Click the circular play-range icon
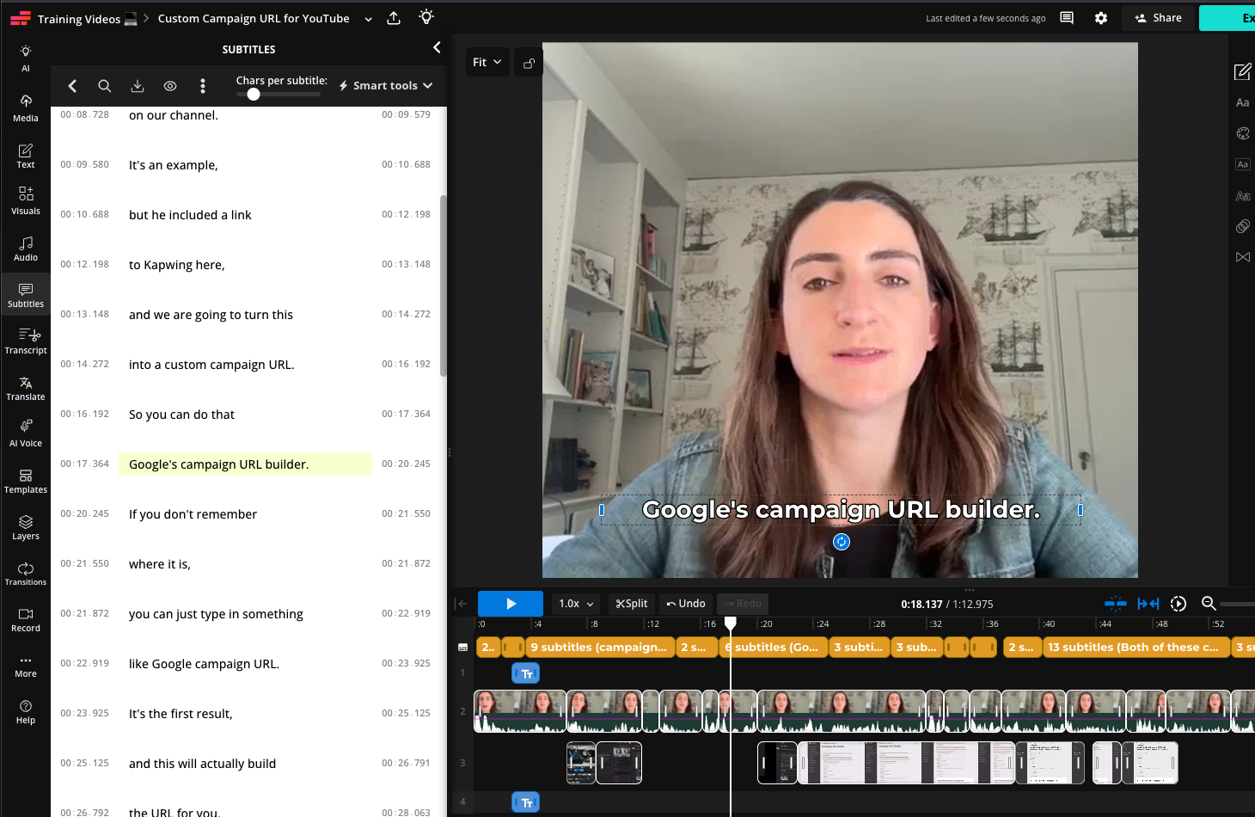The width and height of the screenshot is (1255, 817). coord(1178,604)
